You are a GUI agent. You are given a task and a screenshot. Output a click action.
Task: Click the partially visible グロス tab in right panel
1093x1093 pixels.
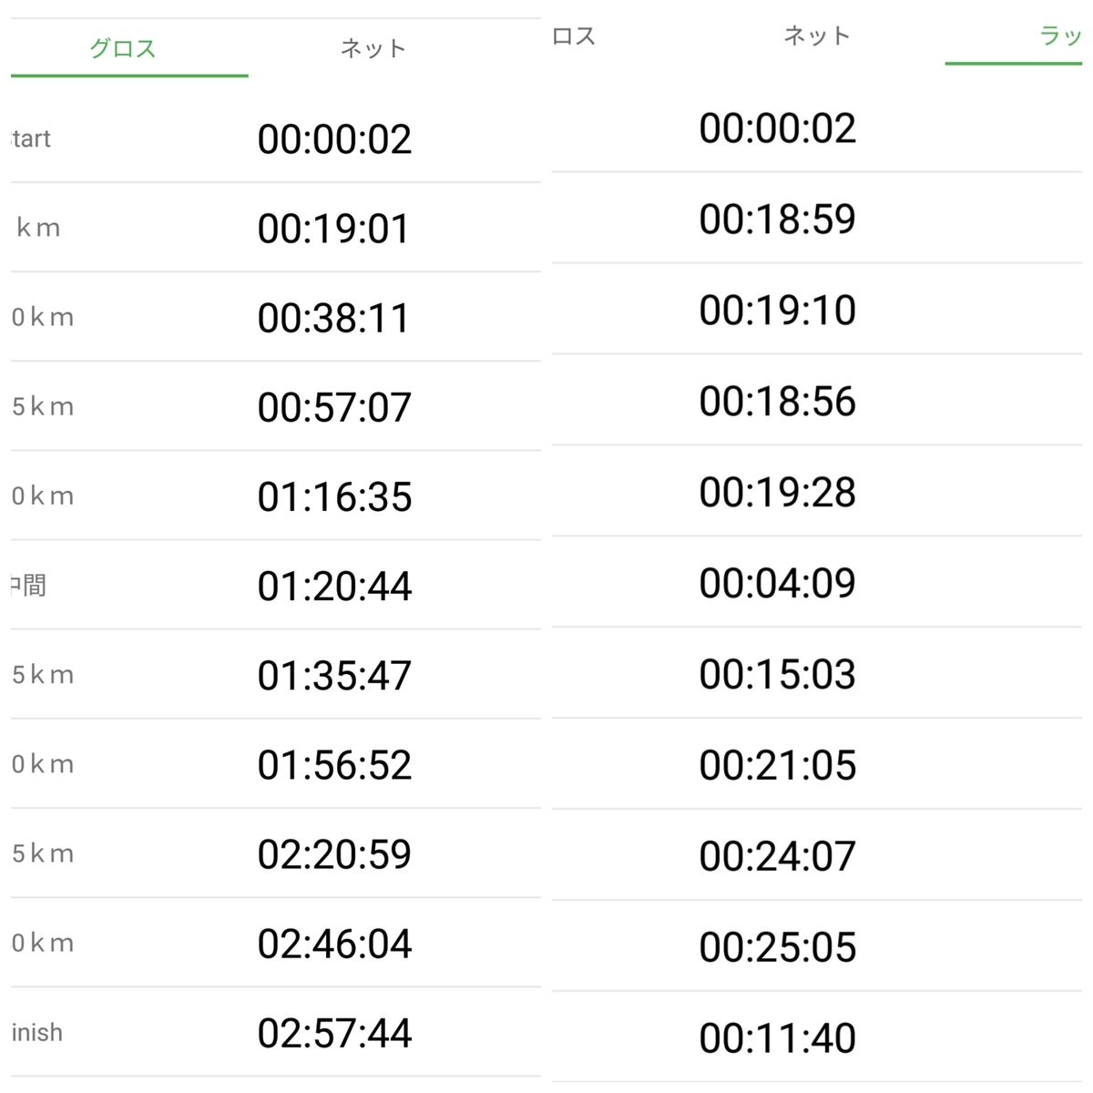point(574,36)
